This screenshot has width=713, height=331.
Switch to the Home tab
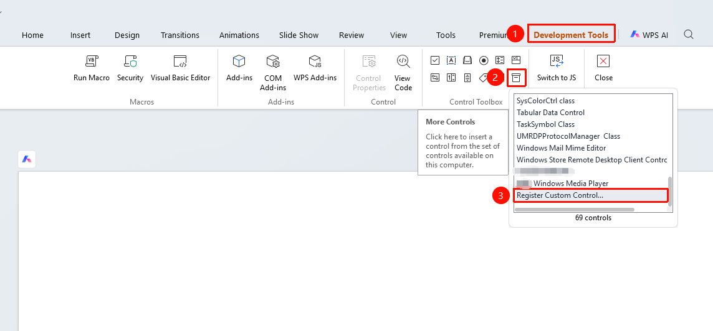[x=33, y=35]
